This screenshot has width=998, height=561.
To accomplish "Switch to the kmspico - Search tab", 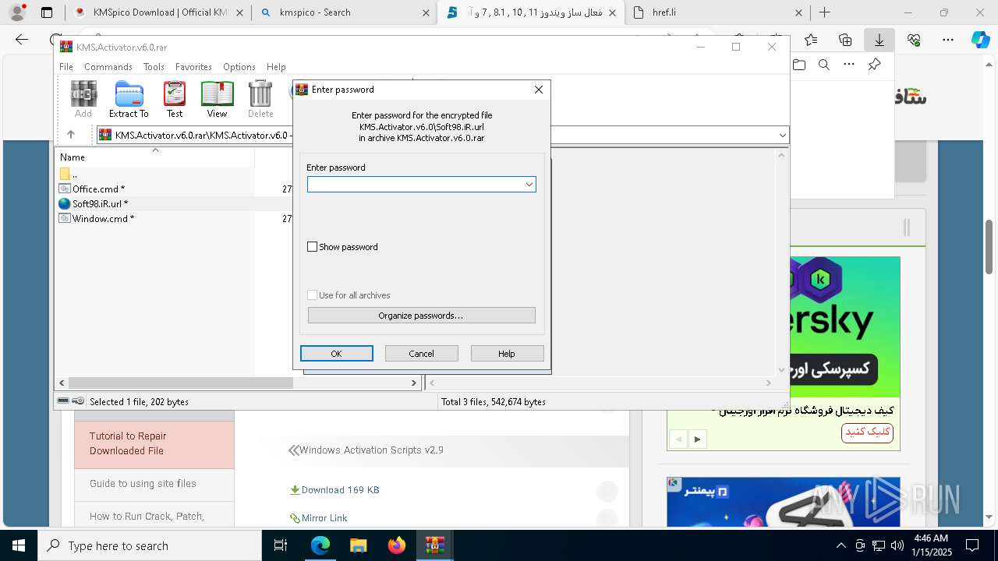I will pyautogui.click(x=344, y=12).
